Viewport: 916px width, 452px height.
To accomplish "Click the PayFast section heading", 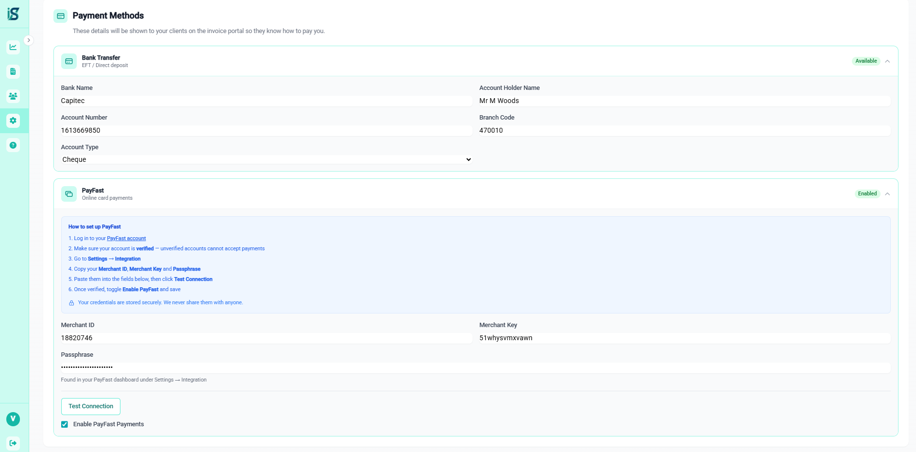I will tap(93, 191).
